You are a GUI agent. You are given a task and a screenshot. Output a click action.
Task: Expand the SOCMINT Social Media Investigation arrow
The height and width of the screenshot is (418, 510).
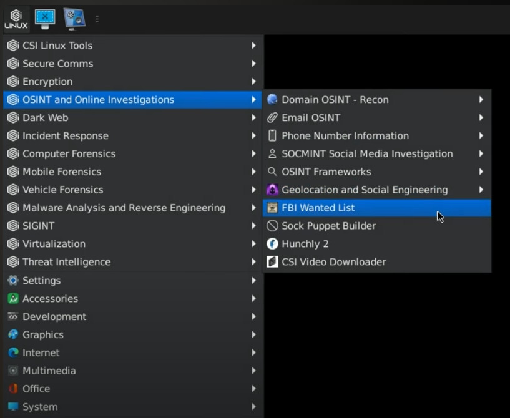[x=481, y=153]
